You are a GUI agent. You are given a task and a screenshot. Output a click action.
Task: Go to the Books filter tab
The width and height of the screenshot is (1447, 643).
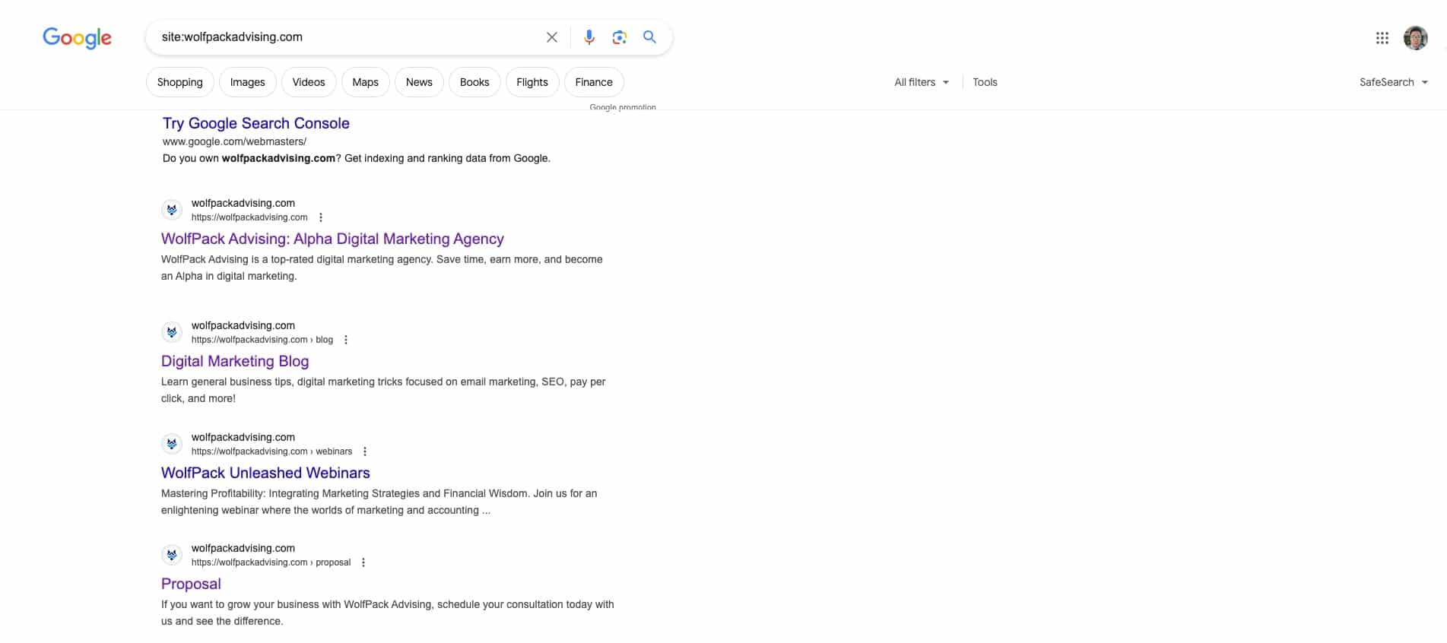[474, 82]
